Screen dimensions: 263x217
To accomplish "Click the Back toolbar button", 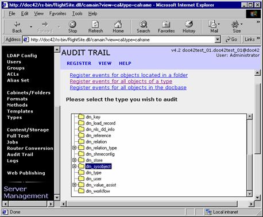I will coord(17,27).
